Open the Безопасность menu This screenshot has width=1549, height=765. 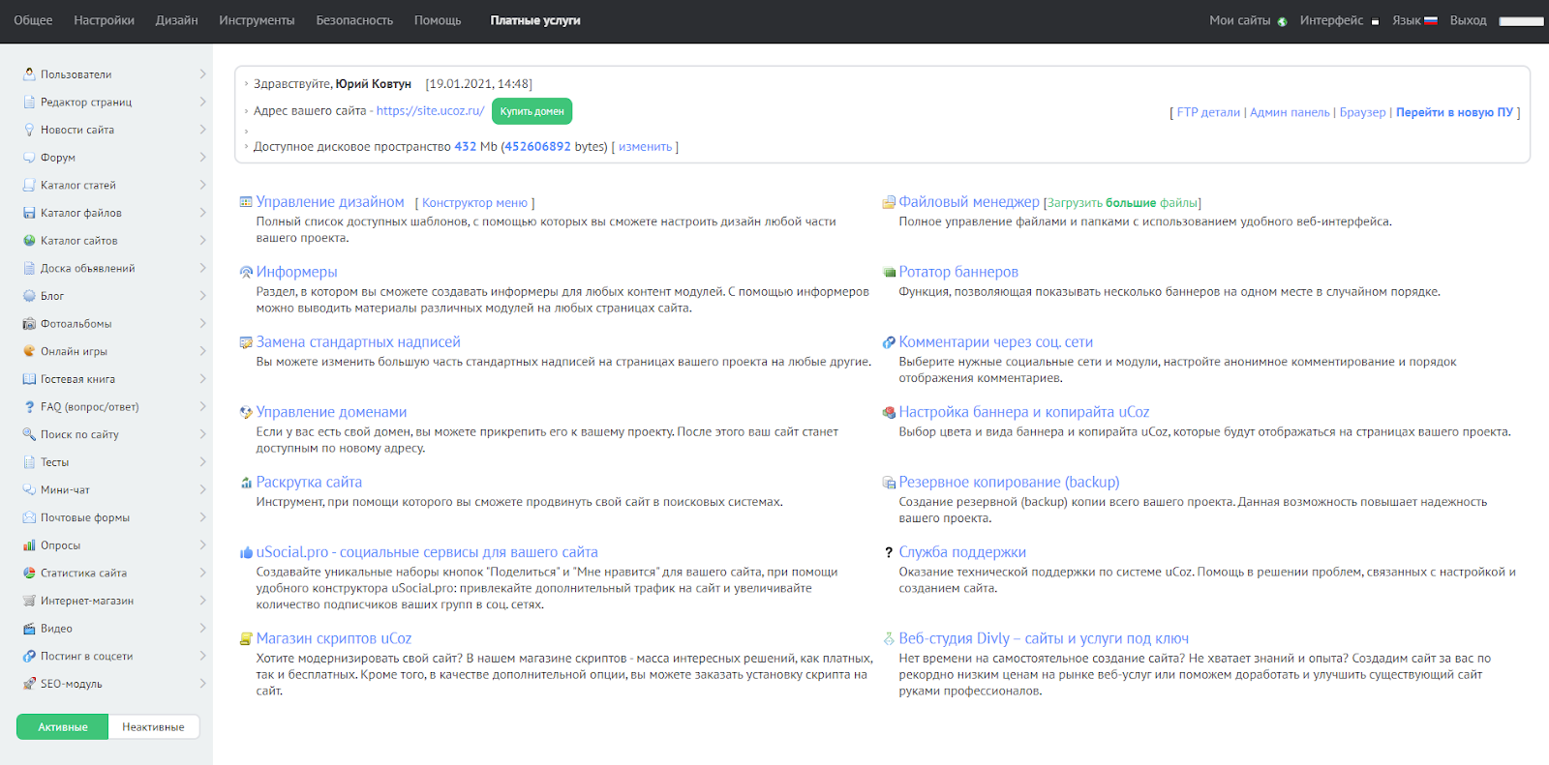[x=354, y=20]
